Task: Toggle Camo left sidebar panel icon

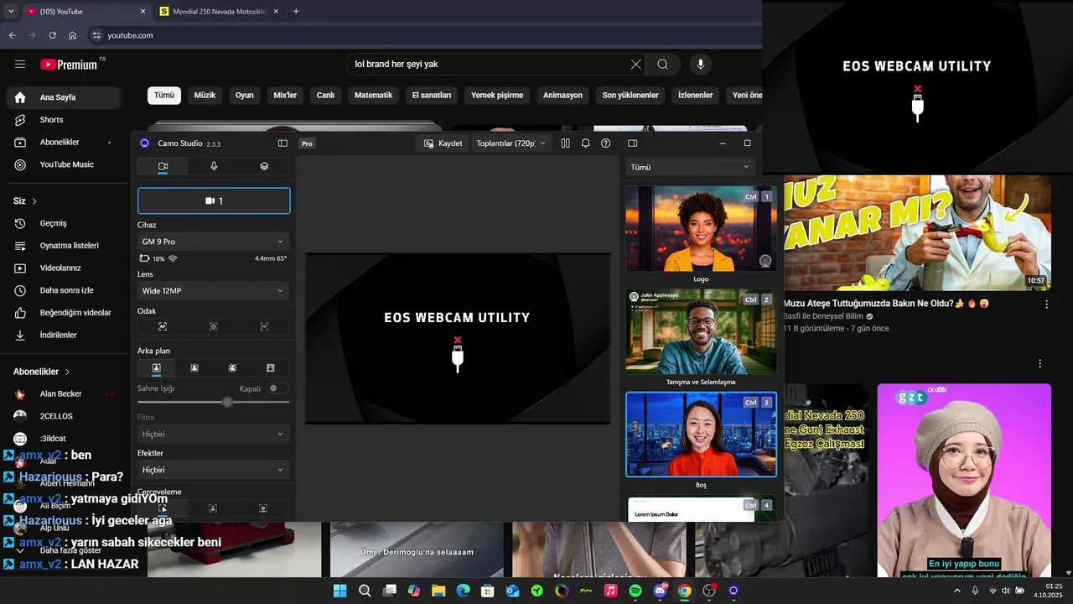Action: pyautogui.click(x=283, y=143)
